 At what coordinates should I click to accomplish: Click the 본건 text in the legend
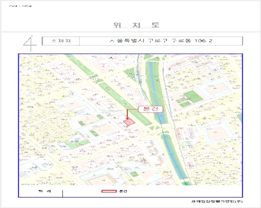coord(123,191)
